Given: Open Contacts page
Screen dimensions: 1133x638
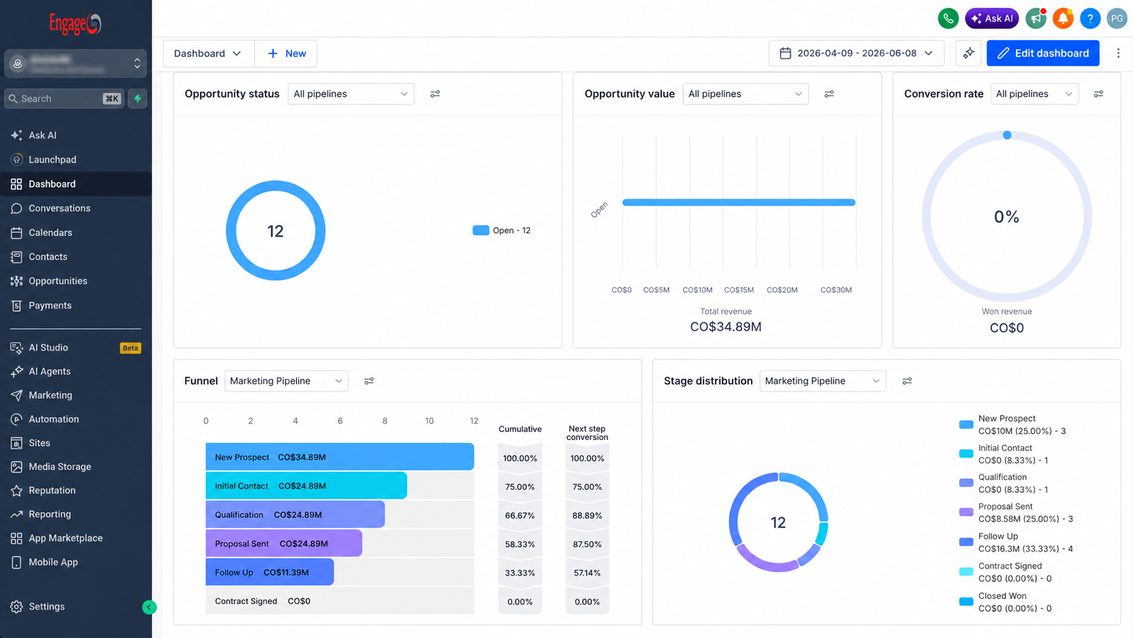Looking at the screenshot, I should coord(76,257).
